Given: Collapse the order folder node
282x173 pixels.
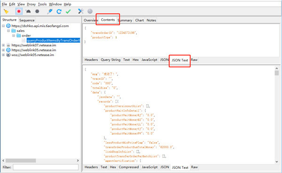Looking at the screenshot, I should coord(14,36).
